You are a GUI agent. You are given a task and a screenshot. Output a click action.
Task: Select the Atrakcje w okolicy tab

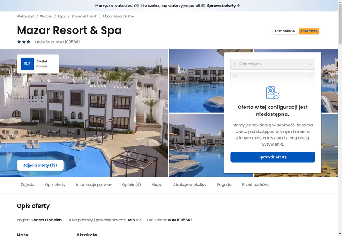(x=190, y=185)
